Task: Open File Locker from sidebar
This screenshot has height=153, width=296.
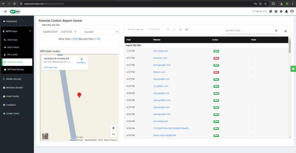Action: (13, 55)
